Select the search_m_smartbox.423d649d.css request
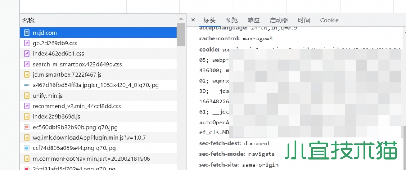406x170 pixels. (x=98, y=64)
